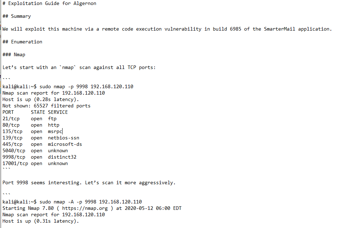Click the 5040/tcp unknown line
339x228 pixels.
click(35, 151)
